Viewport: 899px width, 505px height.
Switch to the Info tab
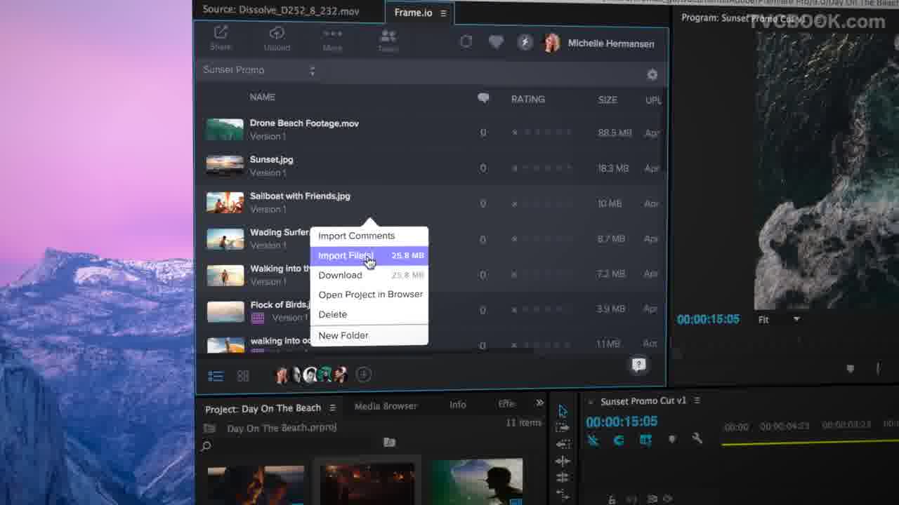pyautogui.click(x=458, y=405)
